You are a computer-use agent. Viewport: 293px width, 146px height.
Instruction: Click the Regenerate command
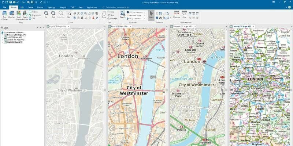click(35, 15)
